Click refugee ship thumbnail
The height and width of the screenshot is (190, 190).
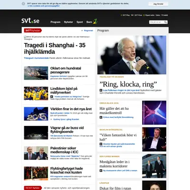click(x=36, y=173)
